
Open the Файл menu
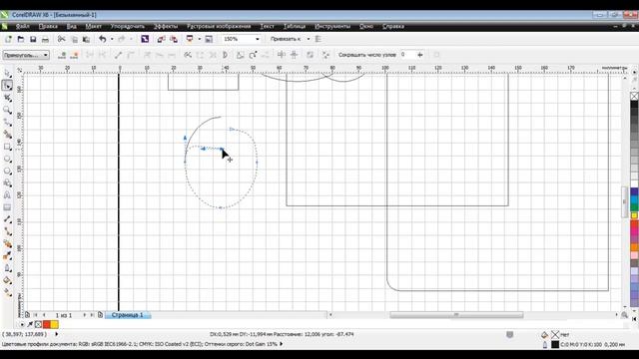tap(22, 27)
